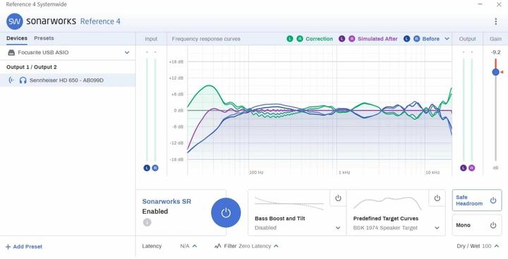Click the input meter L channel badge
Screen dimensions: 508x259
point(147,168)
